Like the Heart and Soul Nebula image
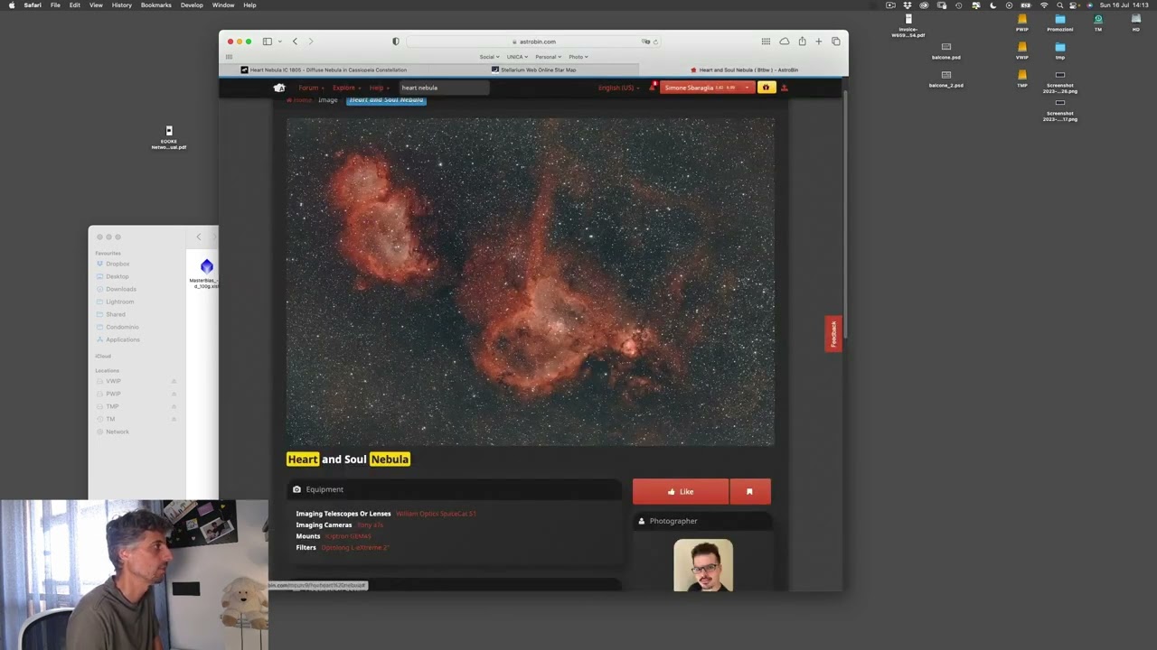 681,492
